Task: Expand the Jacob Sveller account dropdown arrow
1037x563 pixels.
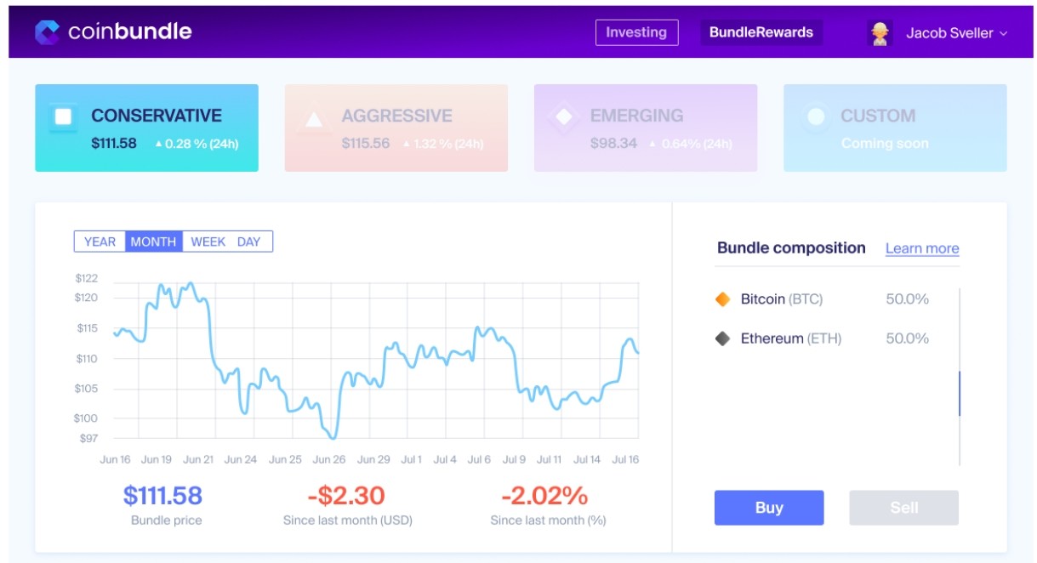Action: click(x=1003, y=34)
